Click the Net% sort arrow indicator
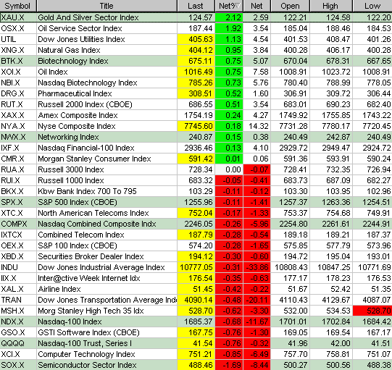 pos(238,6)
